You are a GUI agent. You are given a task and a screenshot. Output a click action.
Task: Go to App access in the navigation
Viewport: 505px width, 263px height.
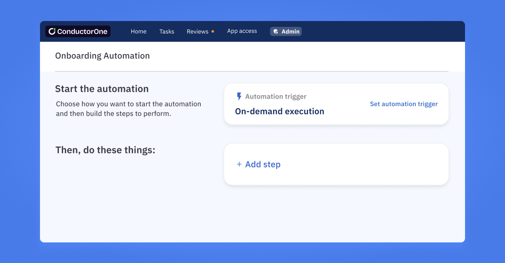[x=242, y=31]
